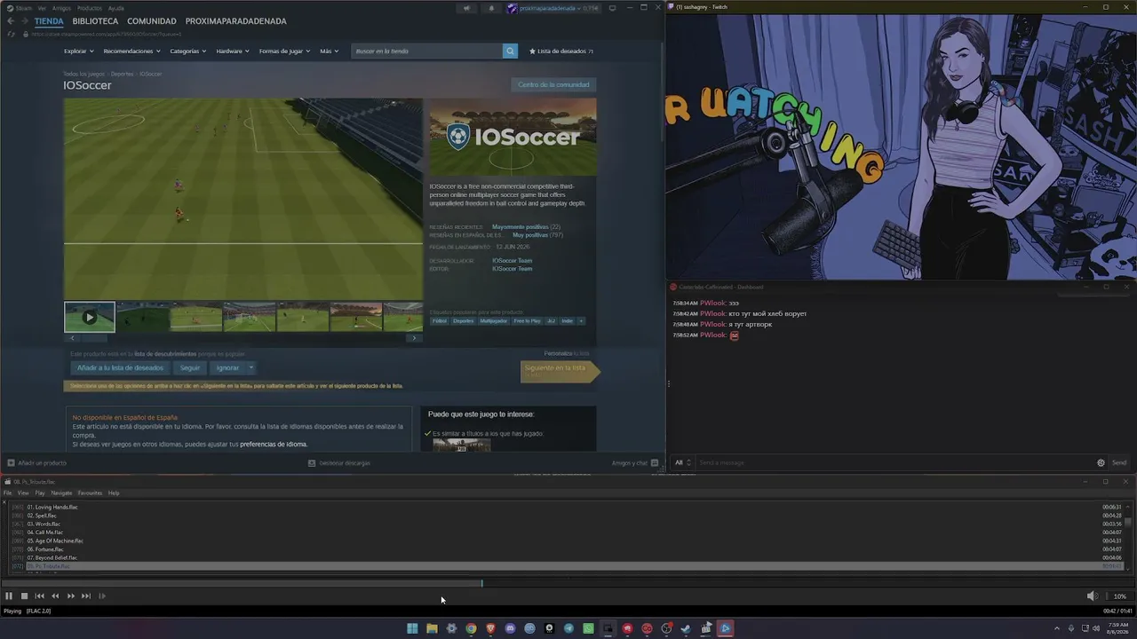Open the music player Favourites menu
The height and width of the screenshot is (639, 1137).
point(90,493)
